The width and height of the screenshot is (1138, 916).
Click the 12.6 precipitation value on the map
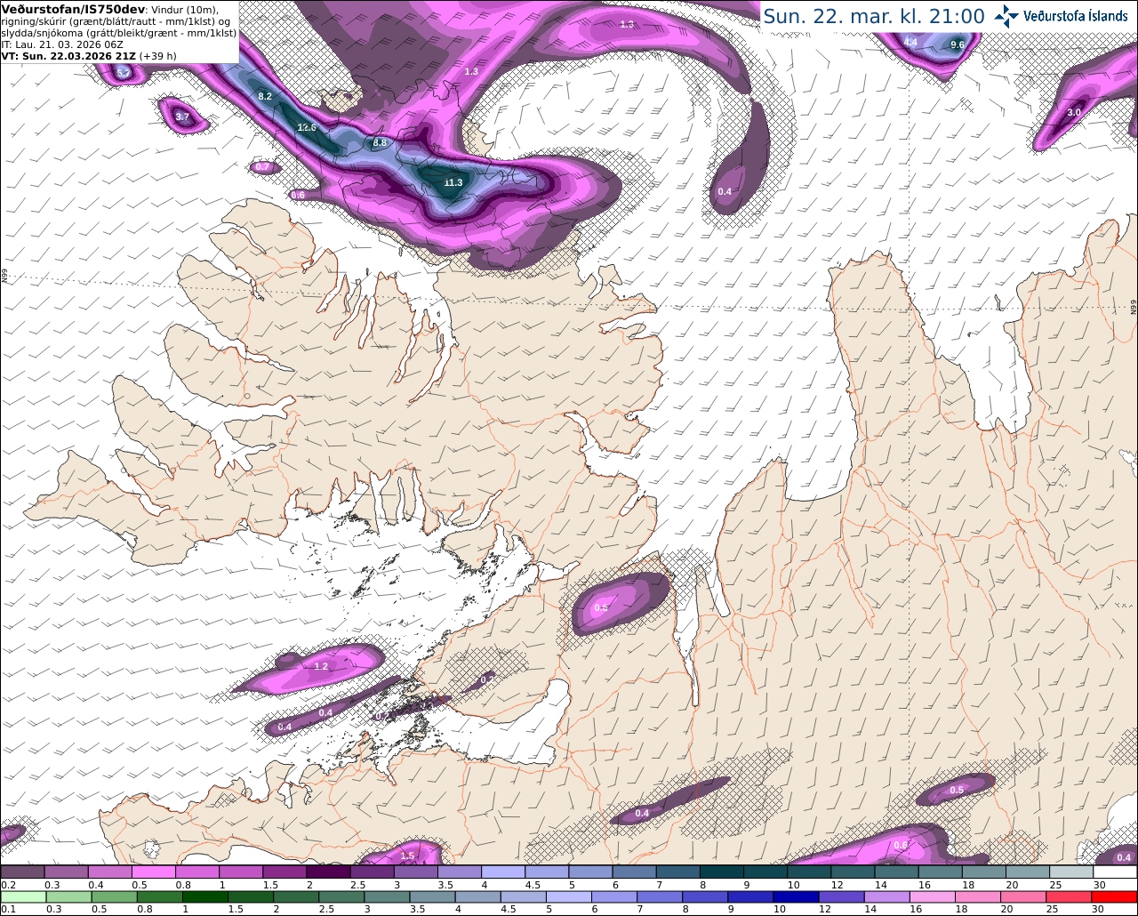click(x=307, y=127)
